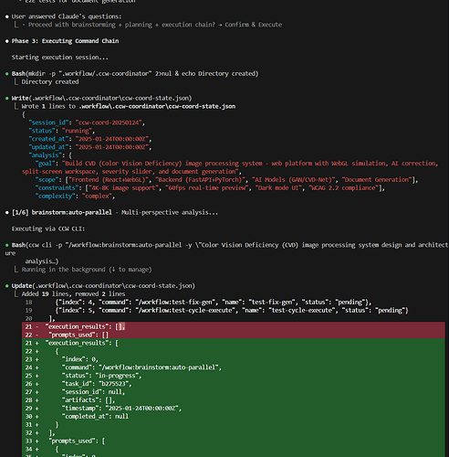Click added line 28 "artifacts": []

(234, 400)
